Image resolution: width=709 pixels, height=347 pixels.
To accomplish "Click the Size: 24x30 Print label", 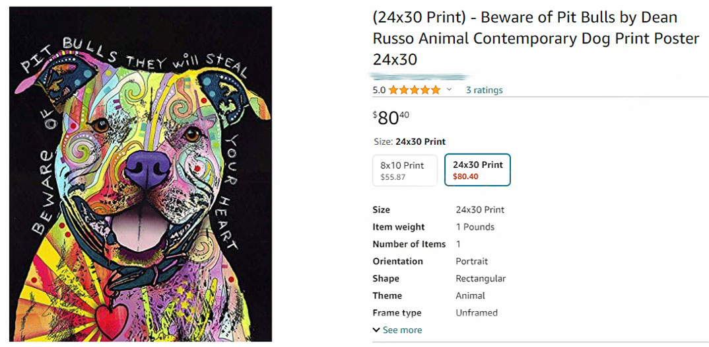I will (x=409, y=141).
